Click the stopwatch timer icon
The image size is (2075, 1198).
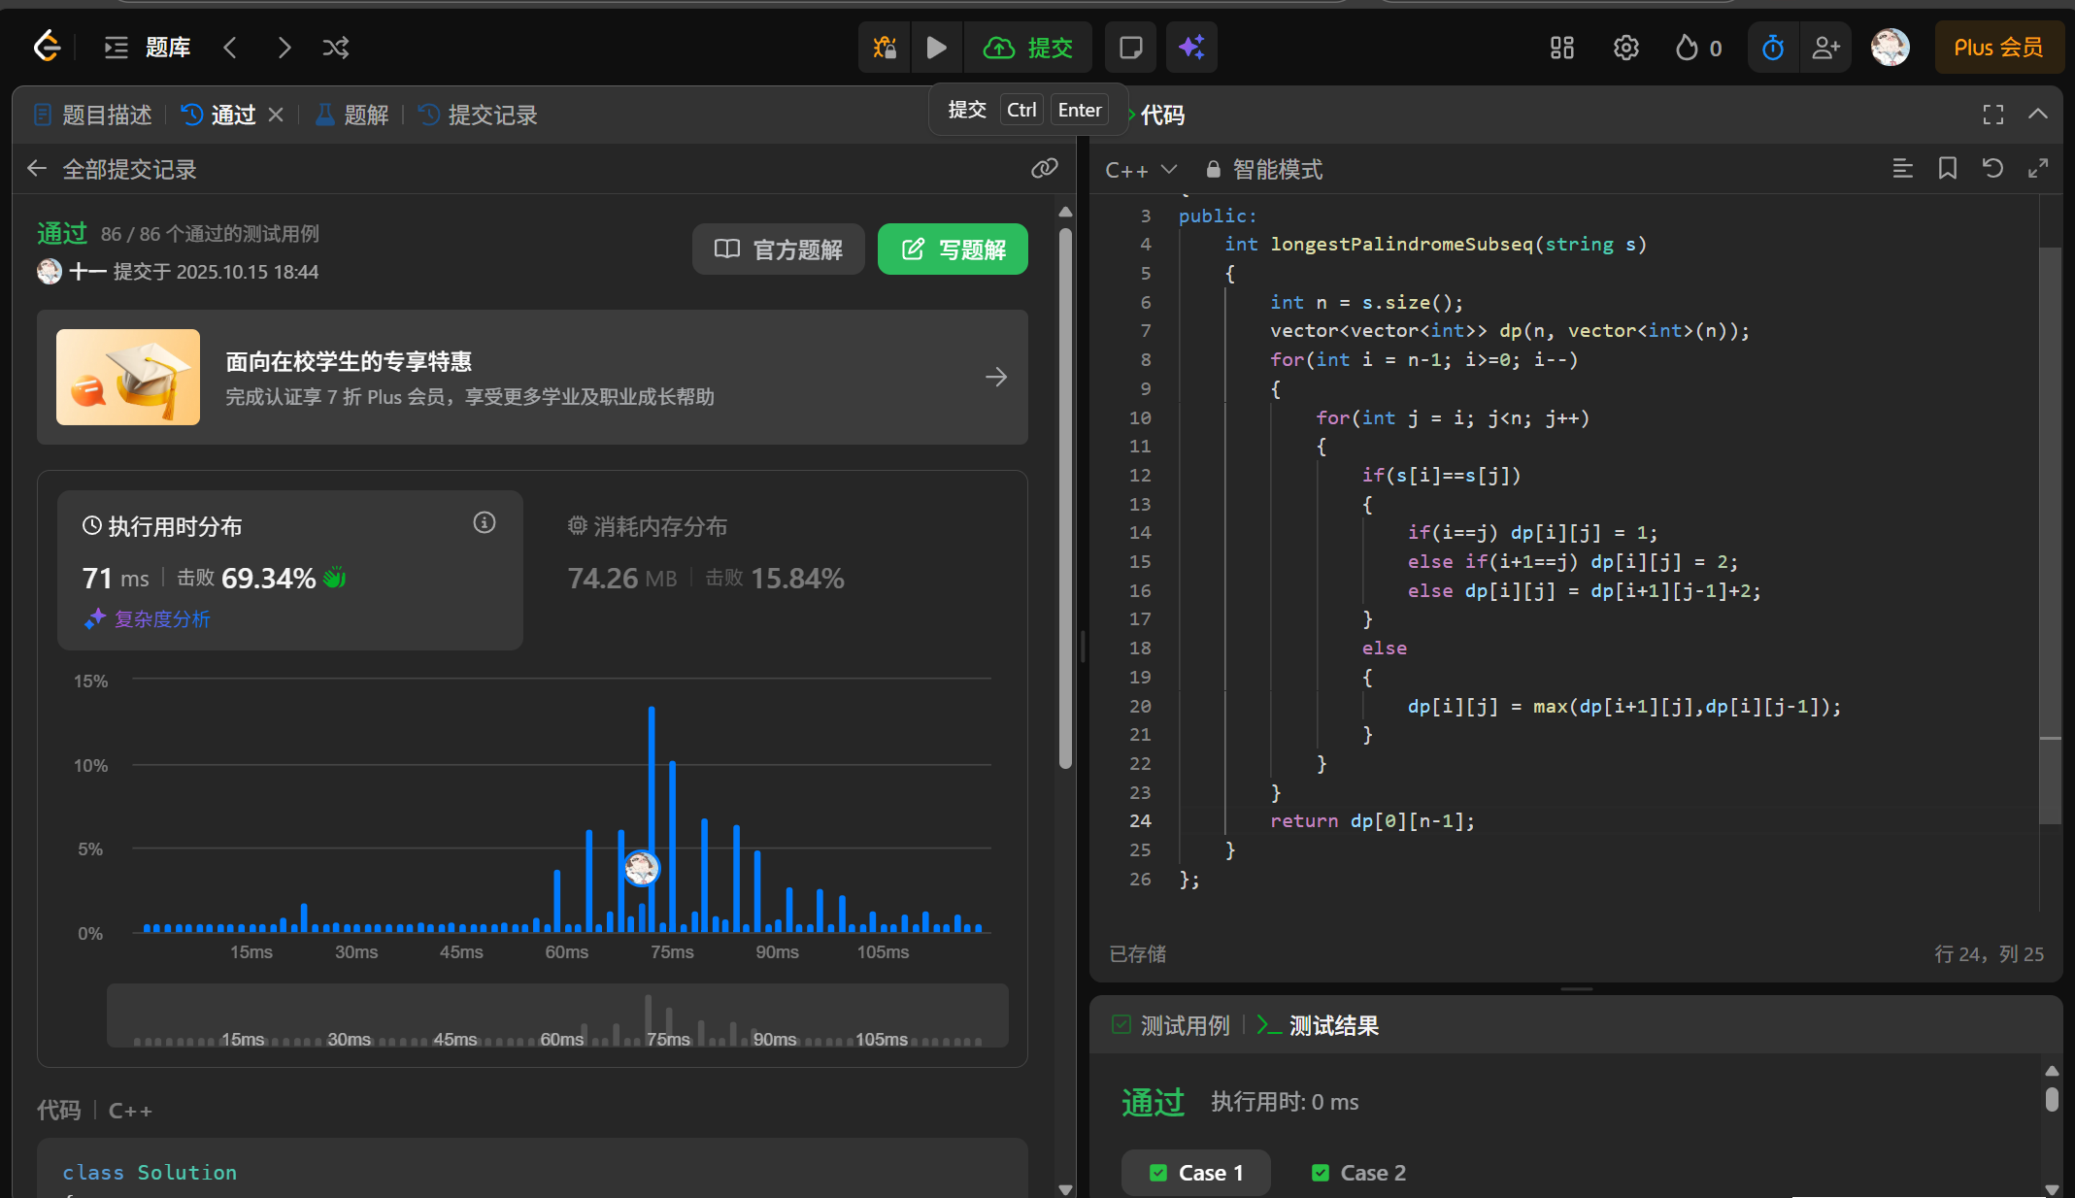coord(1773,48)
